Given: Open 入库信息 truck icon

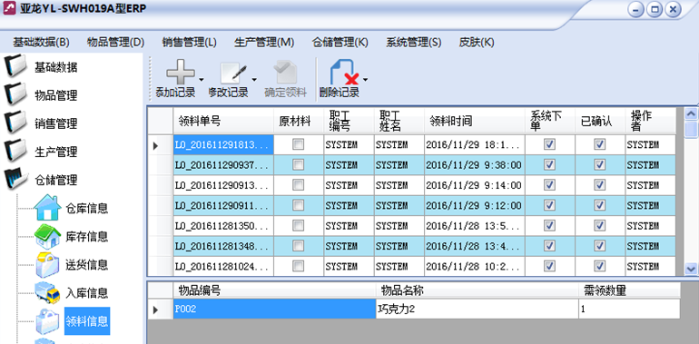Looking at the screenshot, I should tap(47, 293).
